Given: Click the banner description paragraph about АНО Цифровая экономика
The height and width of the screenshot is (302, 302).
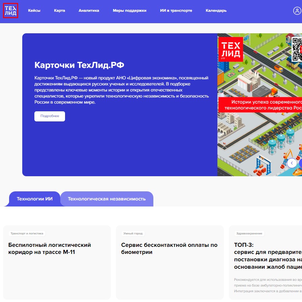Looking at the screenshot, I should (122, 90).
